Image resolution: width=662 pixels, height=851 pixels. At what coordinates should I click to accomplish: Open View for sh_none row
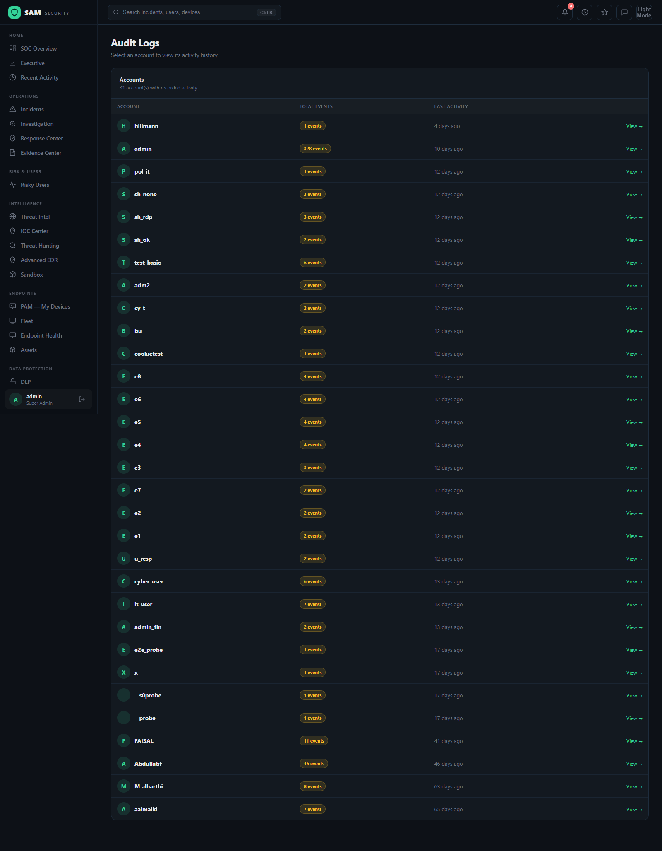(x=634, y=195)
